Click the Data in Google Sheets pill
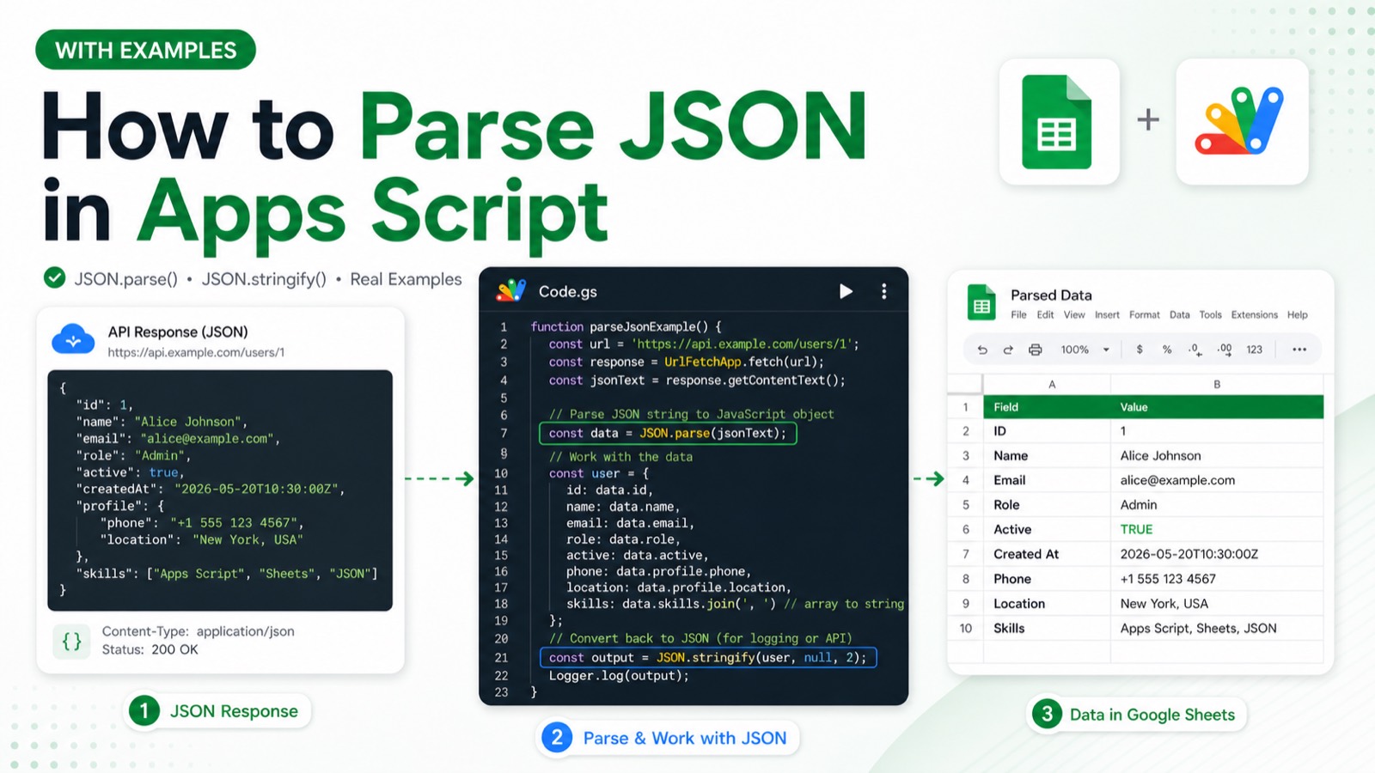 click(x=1136, y=715)
